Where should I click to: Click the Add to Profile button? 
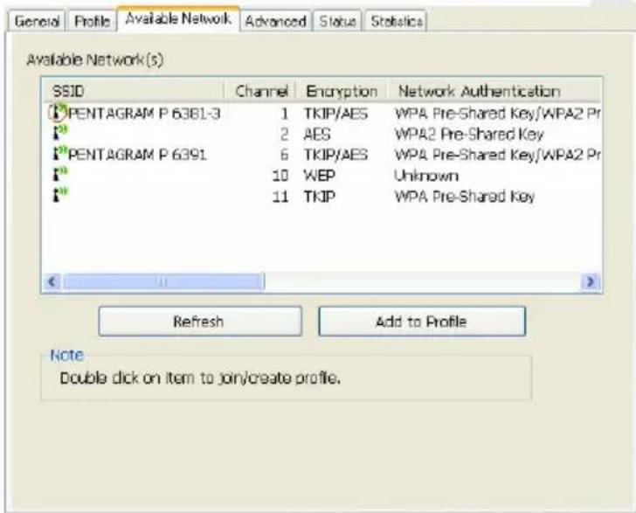[x=422, y=322]
